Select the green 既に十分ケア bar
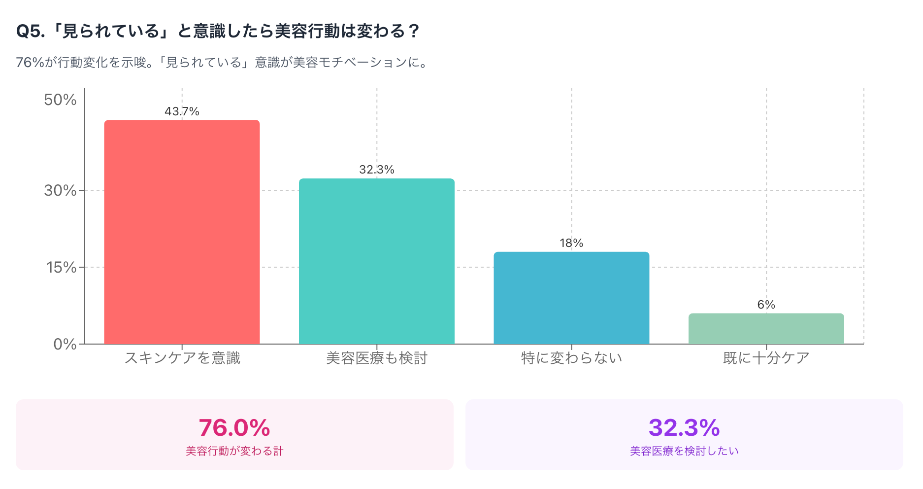Image resolution: width=923 pixels, height=489 pixels. coord(766,328)
